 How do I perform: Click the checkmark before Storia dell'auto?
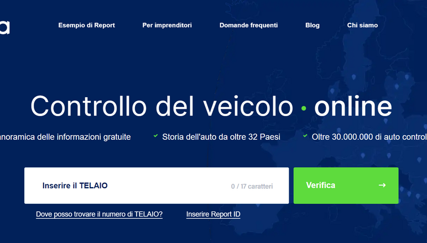tap(155, 136)
